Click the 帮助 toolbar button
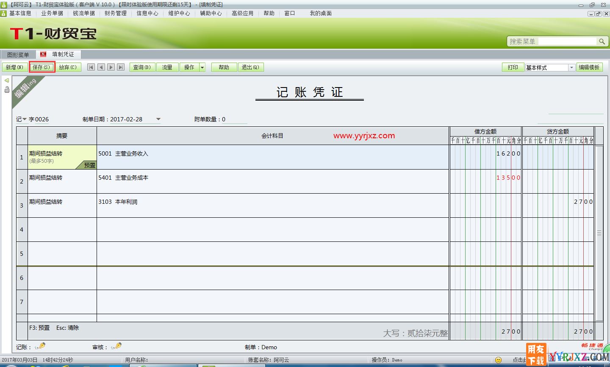The image size is (610, 367). pyautogui.click(x=224, y=67)
